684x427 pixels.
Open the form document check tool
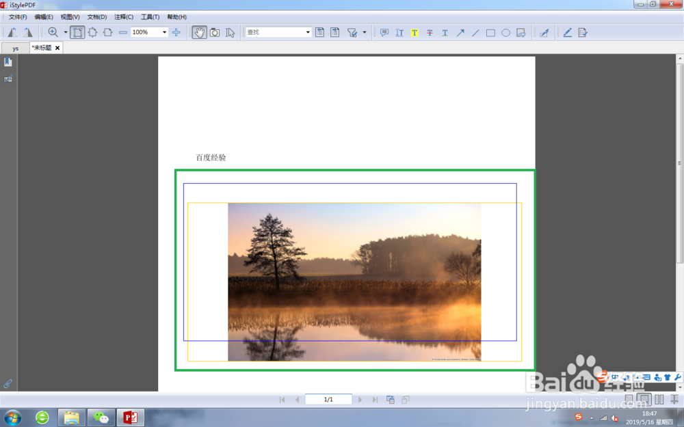coord(583,33)
